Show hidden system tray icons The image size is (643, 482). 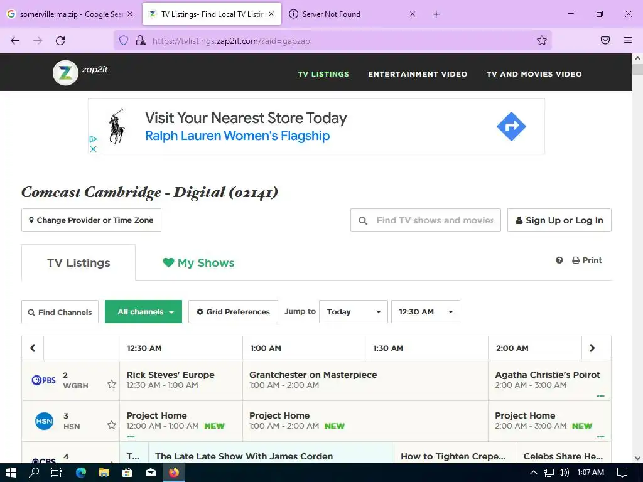point(533,473)
